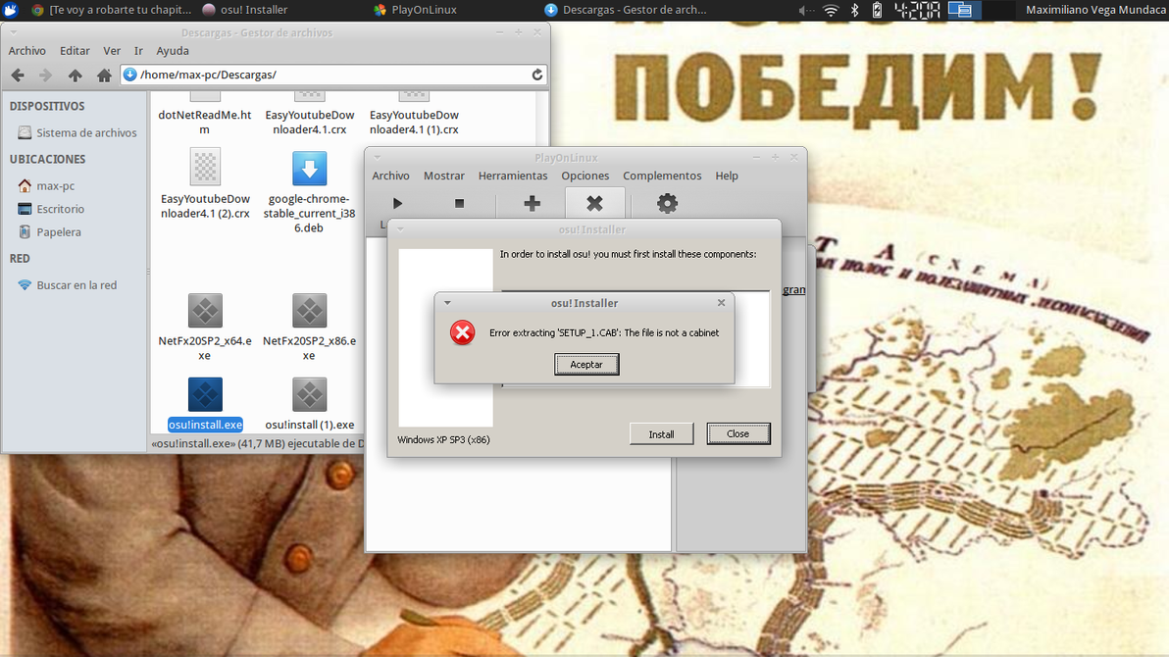Open the Herramientas menu in PlayOnLinux
The image size is (1169, 657).
point(513,176)
